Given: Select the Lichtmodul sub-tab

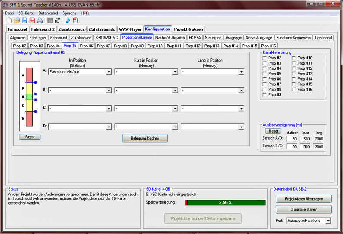Looking at the screenshot, I should tap(323, 38).
